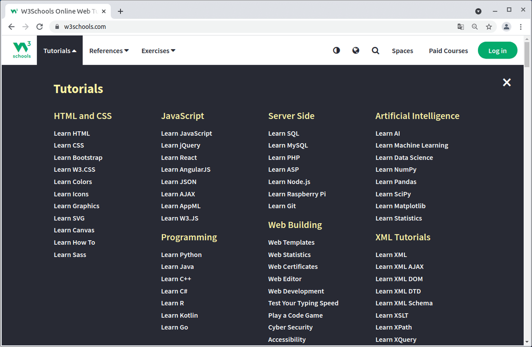Click the W3Schools logo
This screenshot has width=532, height=347.
click(x=22, y=50)
